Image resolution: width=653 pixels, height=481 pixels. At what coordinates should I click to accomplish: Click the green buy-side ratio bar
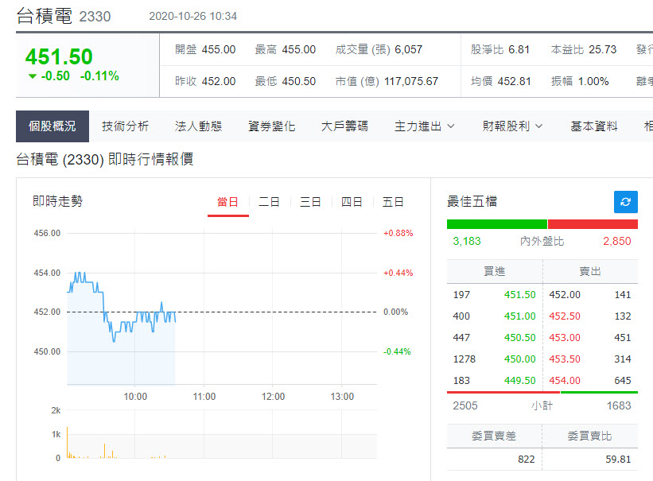pos(497,224)
